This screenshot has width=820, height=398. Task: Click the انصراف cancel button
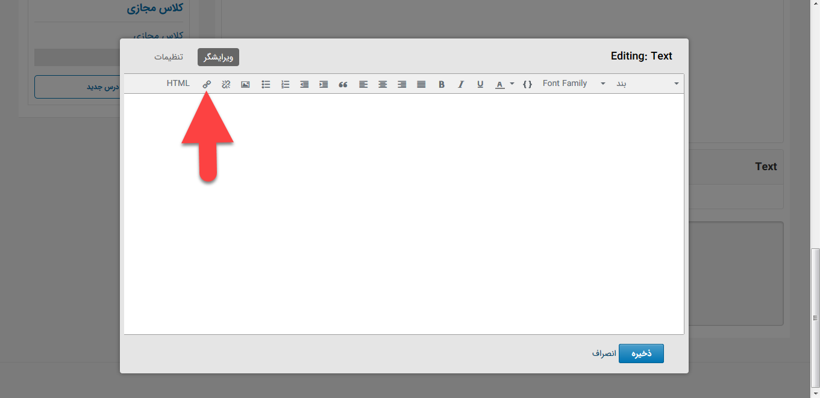(604, 354)
